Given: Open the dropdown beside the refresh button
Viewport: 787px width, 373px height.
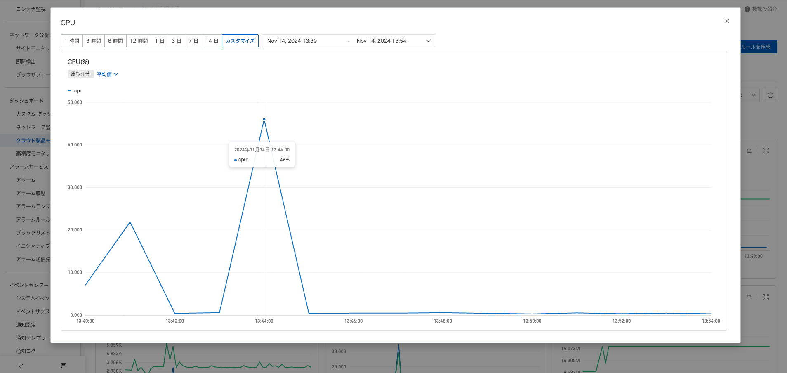Looking at the screenshot, I should coord(753,95).
